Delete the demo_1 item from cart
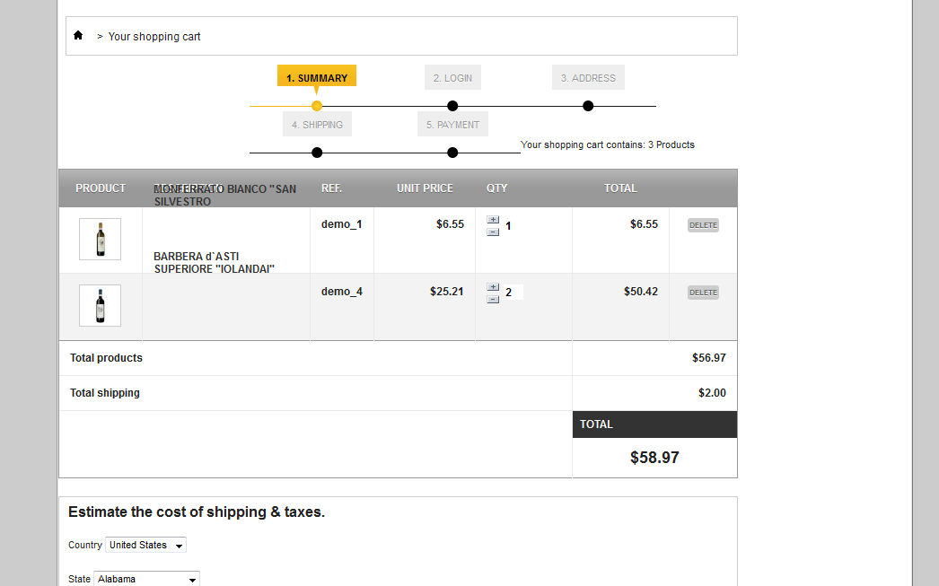This screenshot has width=939, height=586. pos(703,225)
